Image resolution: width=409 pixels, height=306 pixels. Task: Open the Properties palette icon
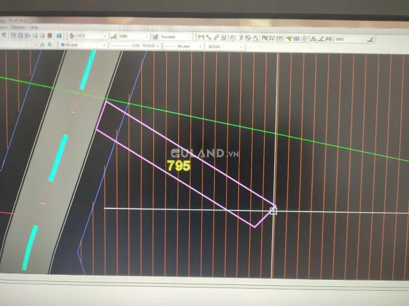click(13, 36)
